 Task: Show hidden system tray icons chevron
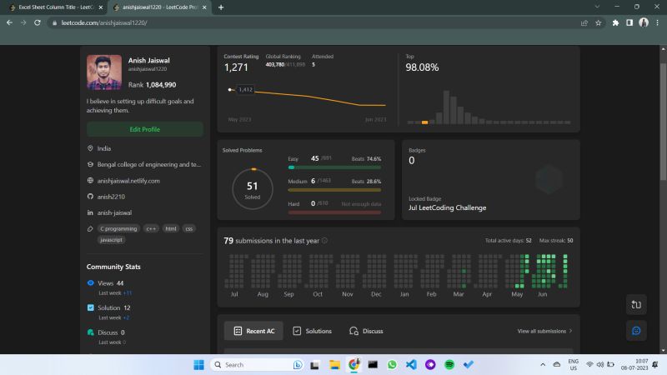(544, 365)
